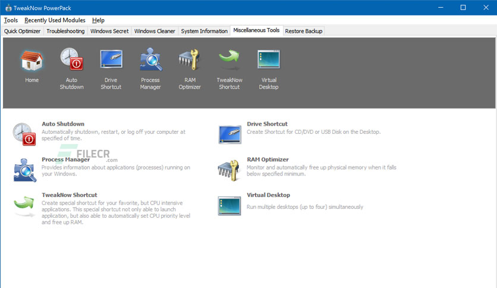Switch to Windows Cleaner tab
Image resolution: width=497 pixels, height=288 pixels.
click(x=155, y=31)
